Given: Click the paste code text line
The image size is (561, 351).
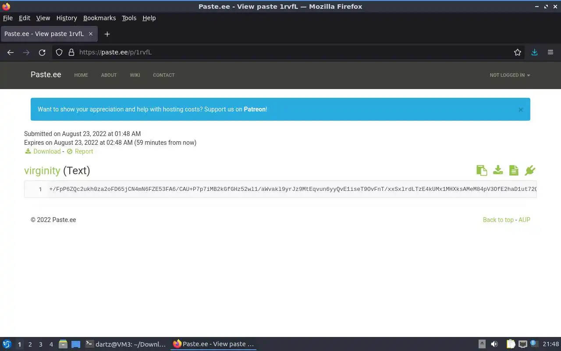Looking at the screenshot, I should (293, 189).
